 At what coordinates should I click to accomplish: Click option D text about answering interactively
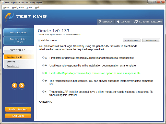click(101, 83)
